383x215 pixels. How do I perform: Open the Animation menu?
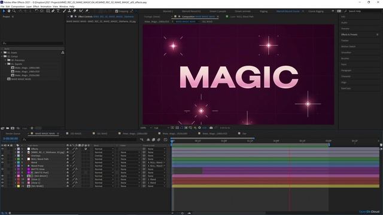[45, 7]
